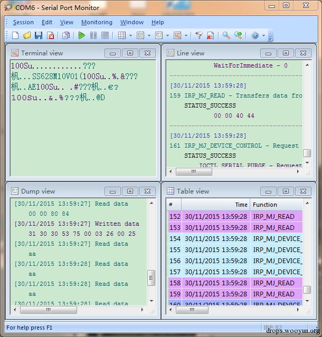Save session using the floppy disk icon
Screen dimensions: 322x337
(39, 35)
